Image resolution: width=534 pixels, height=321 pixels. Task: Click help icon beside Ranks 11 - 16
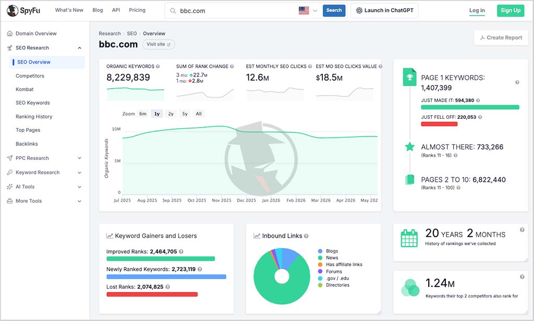point(455,155)
